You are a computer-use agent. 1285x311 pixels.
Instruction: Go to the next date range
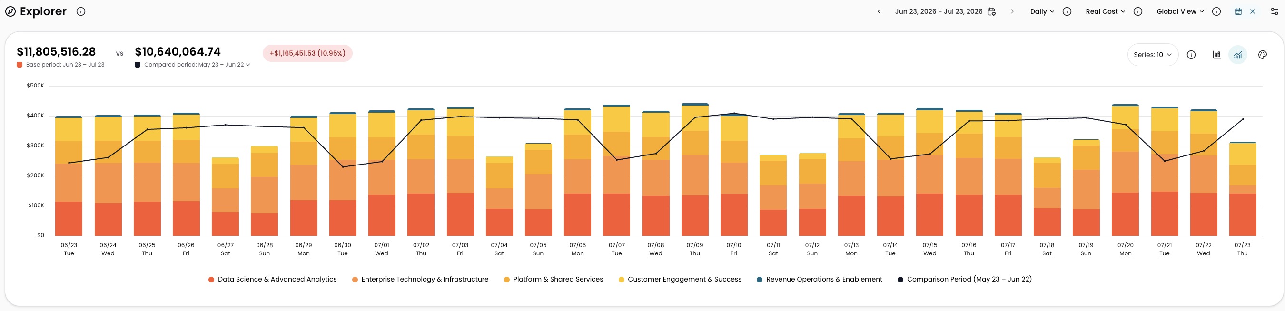1012,11
